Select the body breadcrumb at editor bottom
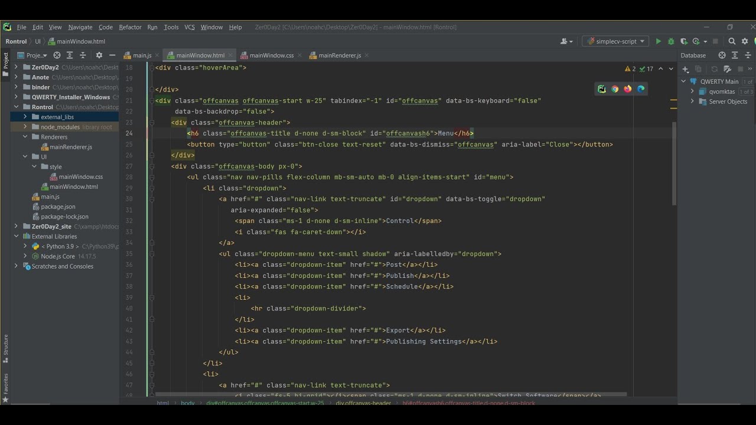Screen dimensions: 756x425 click(188, 403)
